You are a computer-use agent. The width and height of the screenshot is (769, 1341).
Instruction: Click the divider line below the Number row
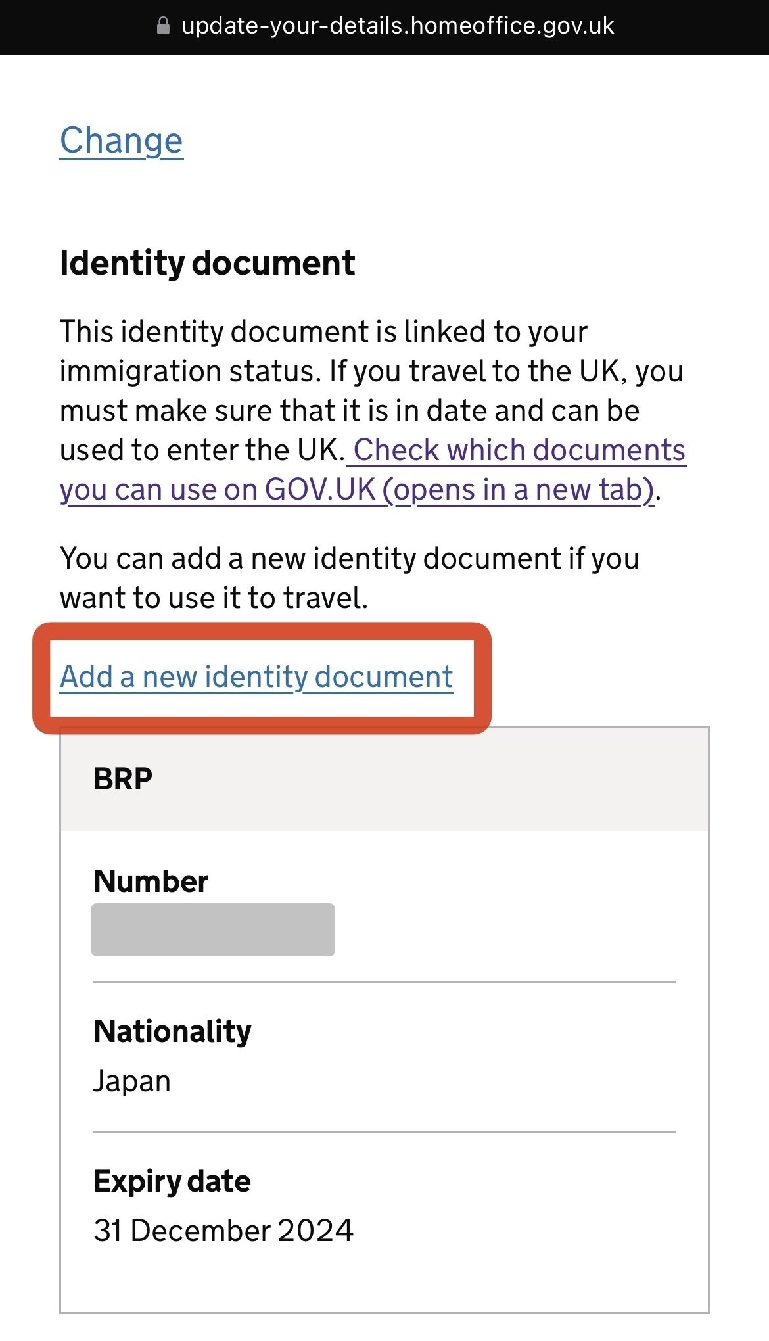[384, 982]
